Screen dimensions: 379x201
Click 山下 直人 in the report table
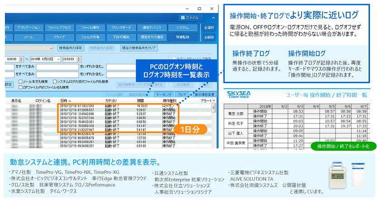pyautogui.click(x=235, y=133)
